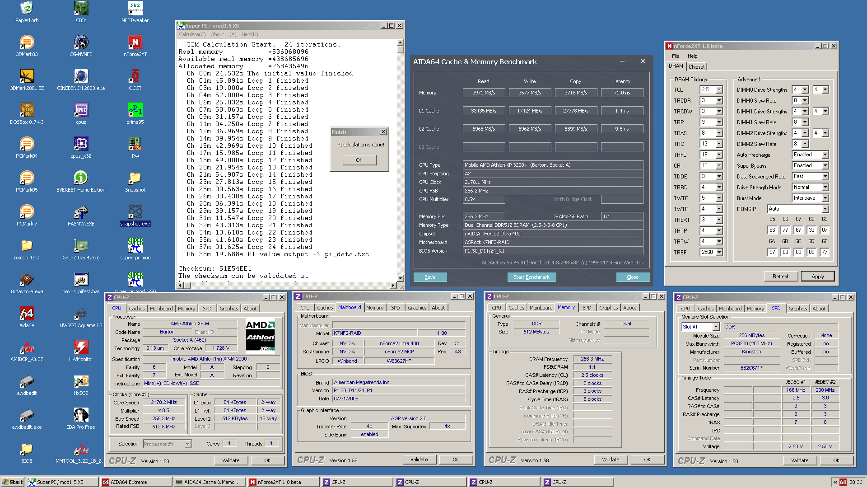Click the ROMSIP 65 value field
The width and height of the screenshot is (867, 488).
[x=772, y=230]
